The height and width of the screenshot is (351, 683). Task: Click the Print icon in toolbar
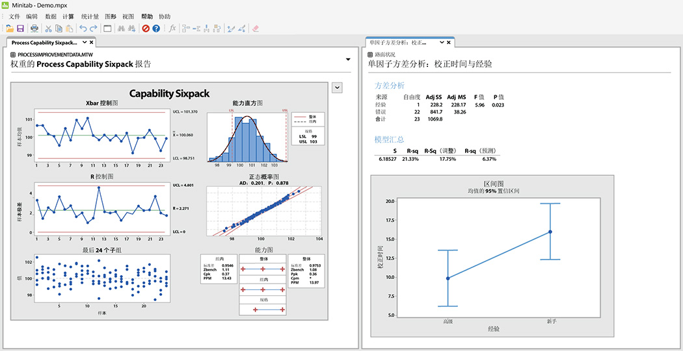34,29
